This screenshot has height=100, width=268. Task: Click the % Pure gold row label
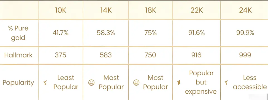[x=18, y=33]
